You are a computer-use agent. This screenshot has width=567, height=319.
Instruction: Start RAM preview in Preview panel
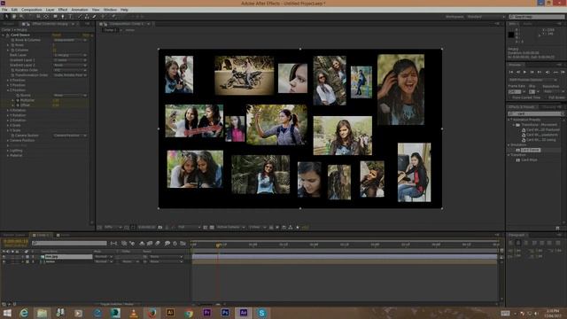click(563, 72)
